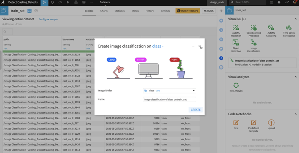
Task: Expand the Image folder data dropdown
Action: click(169, 91)
